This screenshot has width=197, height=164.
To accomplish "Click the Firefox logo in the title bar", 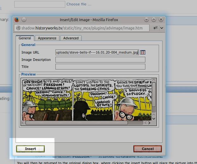I will [x=17, y=20].
